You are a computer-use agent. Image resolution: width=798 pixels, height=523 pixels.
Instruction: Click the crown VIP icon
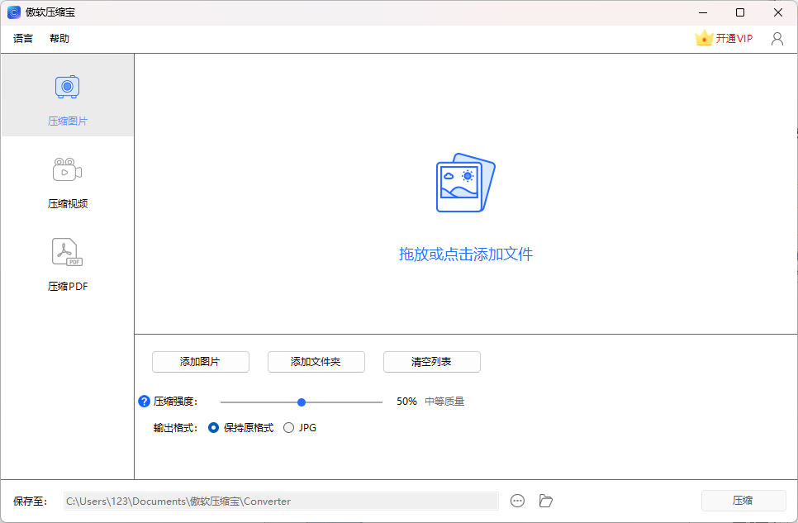(x=703, y=37)
